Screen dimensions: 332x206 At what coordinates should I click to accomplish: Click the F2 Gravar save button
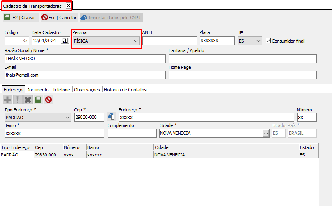pyautogui.click(x=21, y=18)
